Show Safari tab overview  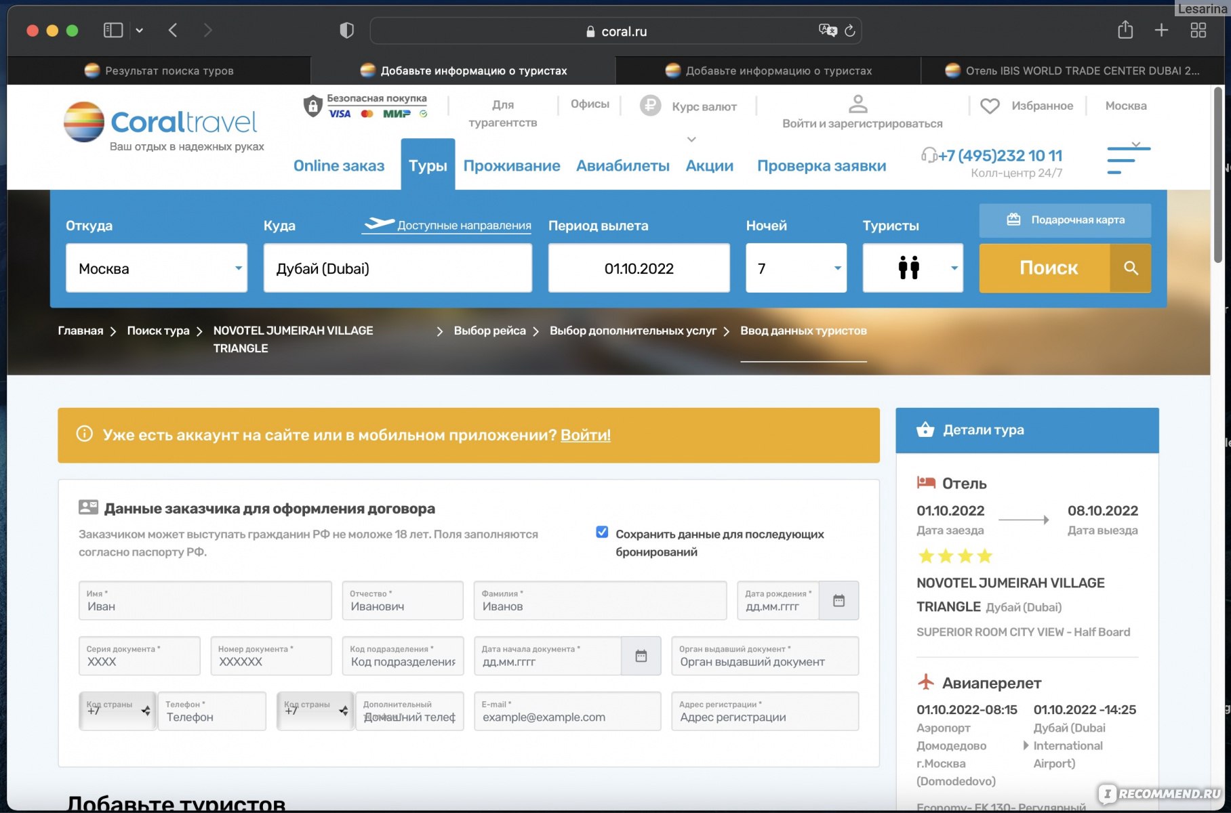click(x=1198, y=30)
